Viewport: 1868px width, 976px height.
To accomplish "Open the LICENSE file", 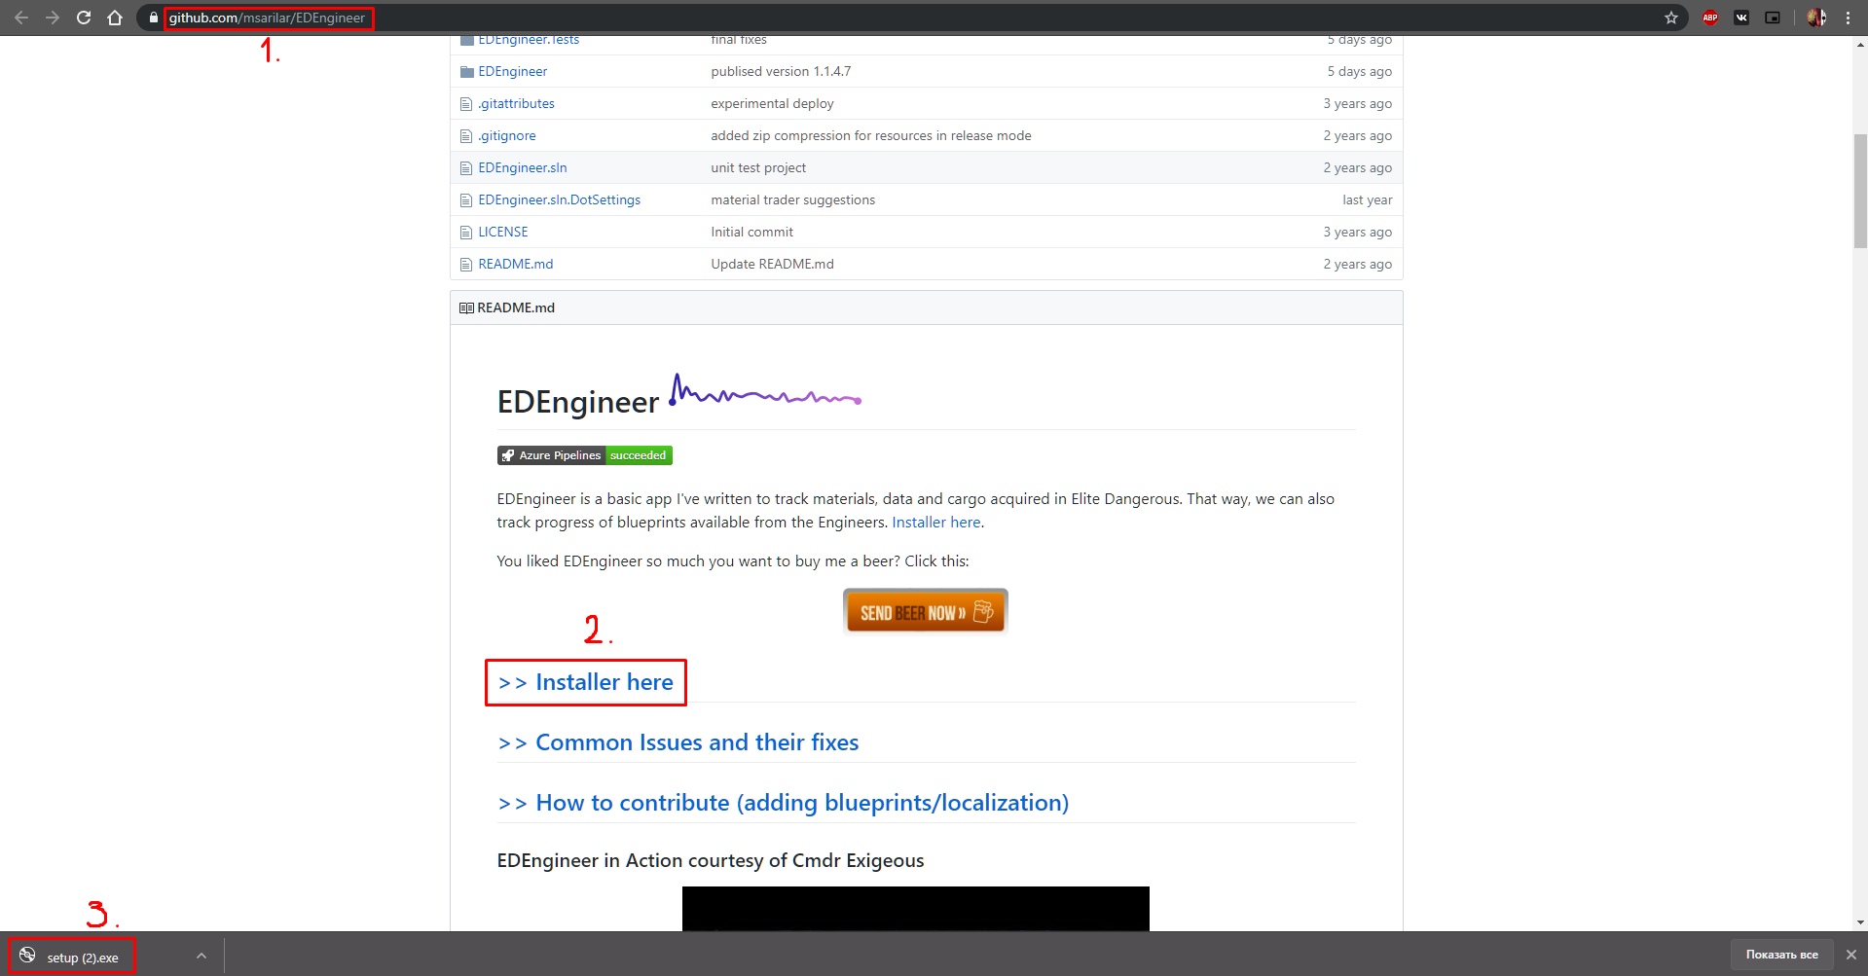I will [x=502, y=233].
